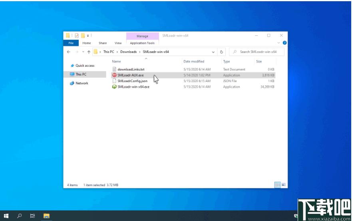Open the Windows Start menu
352x221 pixels.
[6, 216]
